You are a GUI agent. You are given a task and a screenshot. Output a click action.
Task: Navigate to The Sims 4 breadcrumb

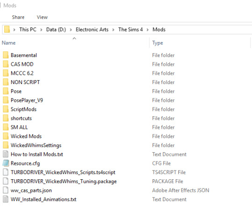(x=131, y=29)
